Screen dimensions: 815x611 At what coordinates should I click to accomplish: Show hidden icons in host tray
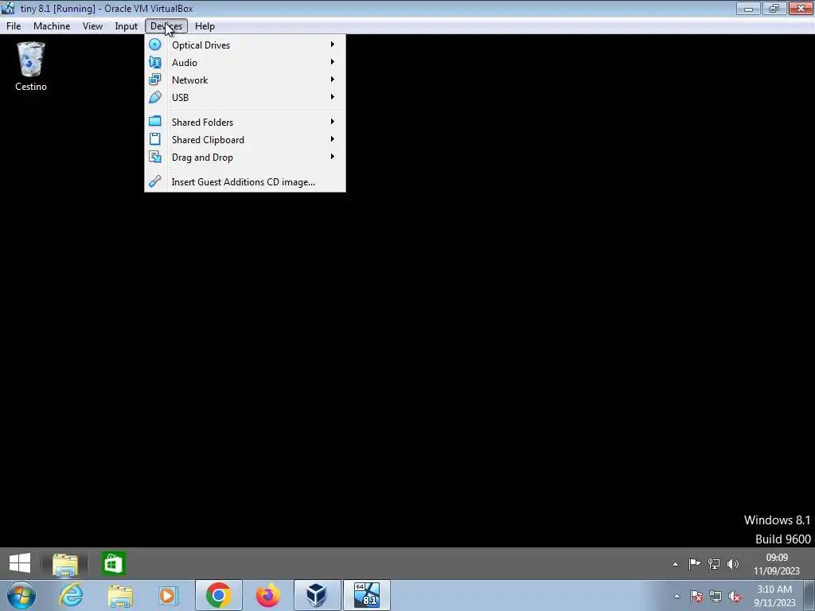pyautogui.click(x=677, y=596)
